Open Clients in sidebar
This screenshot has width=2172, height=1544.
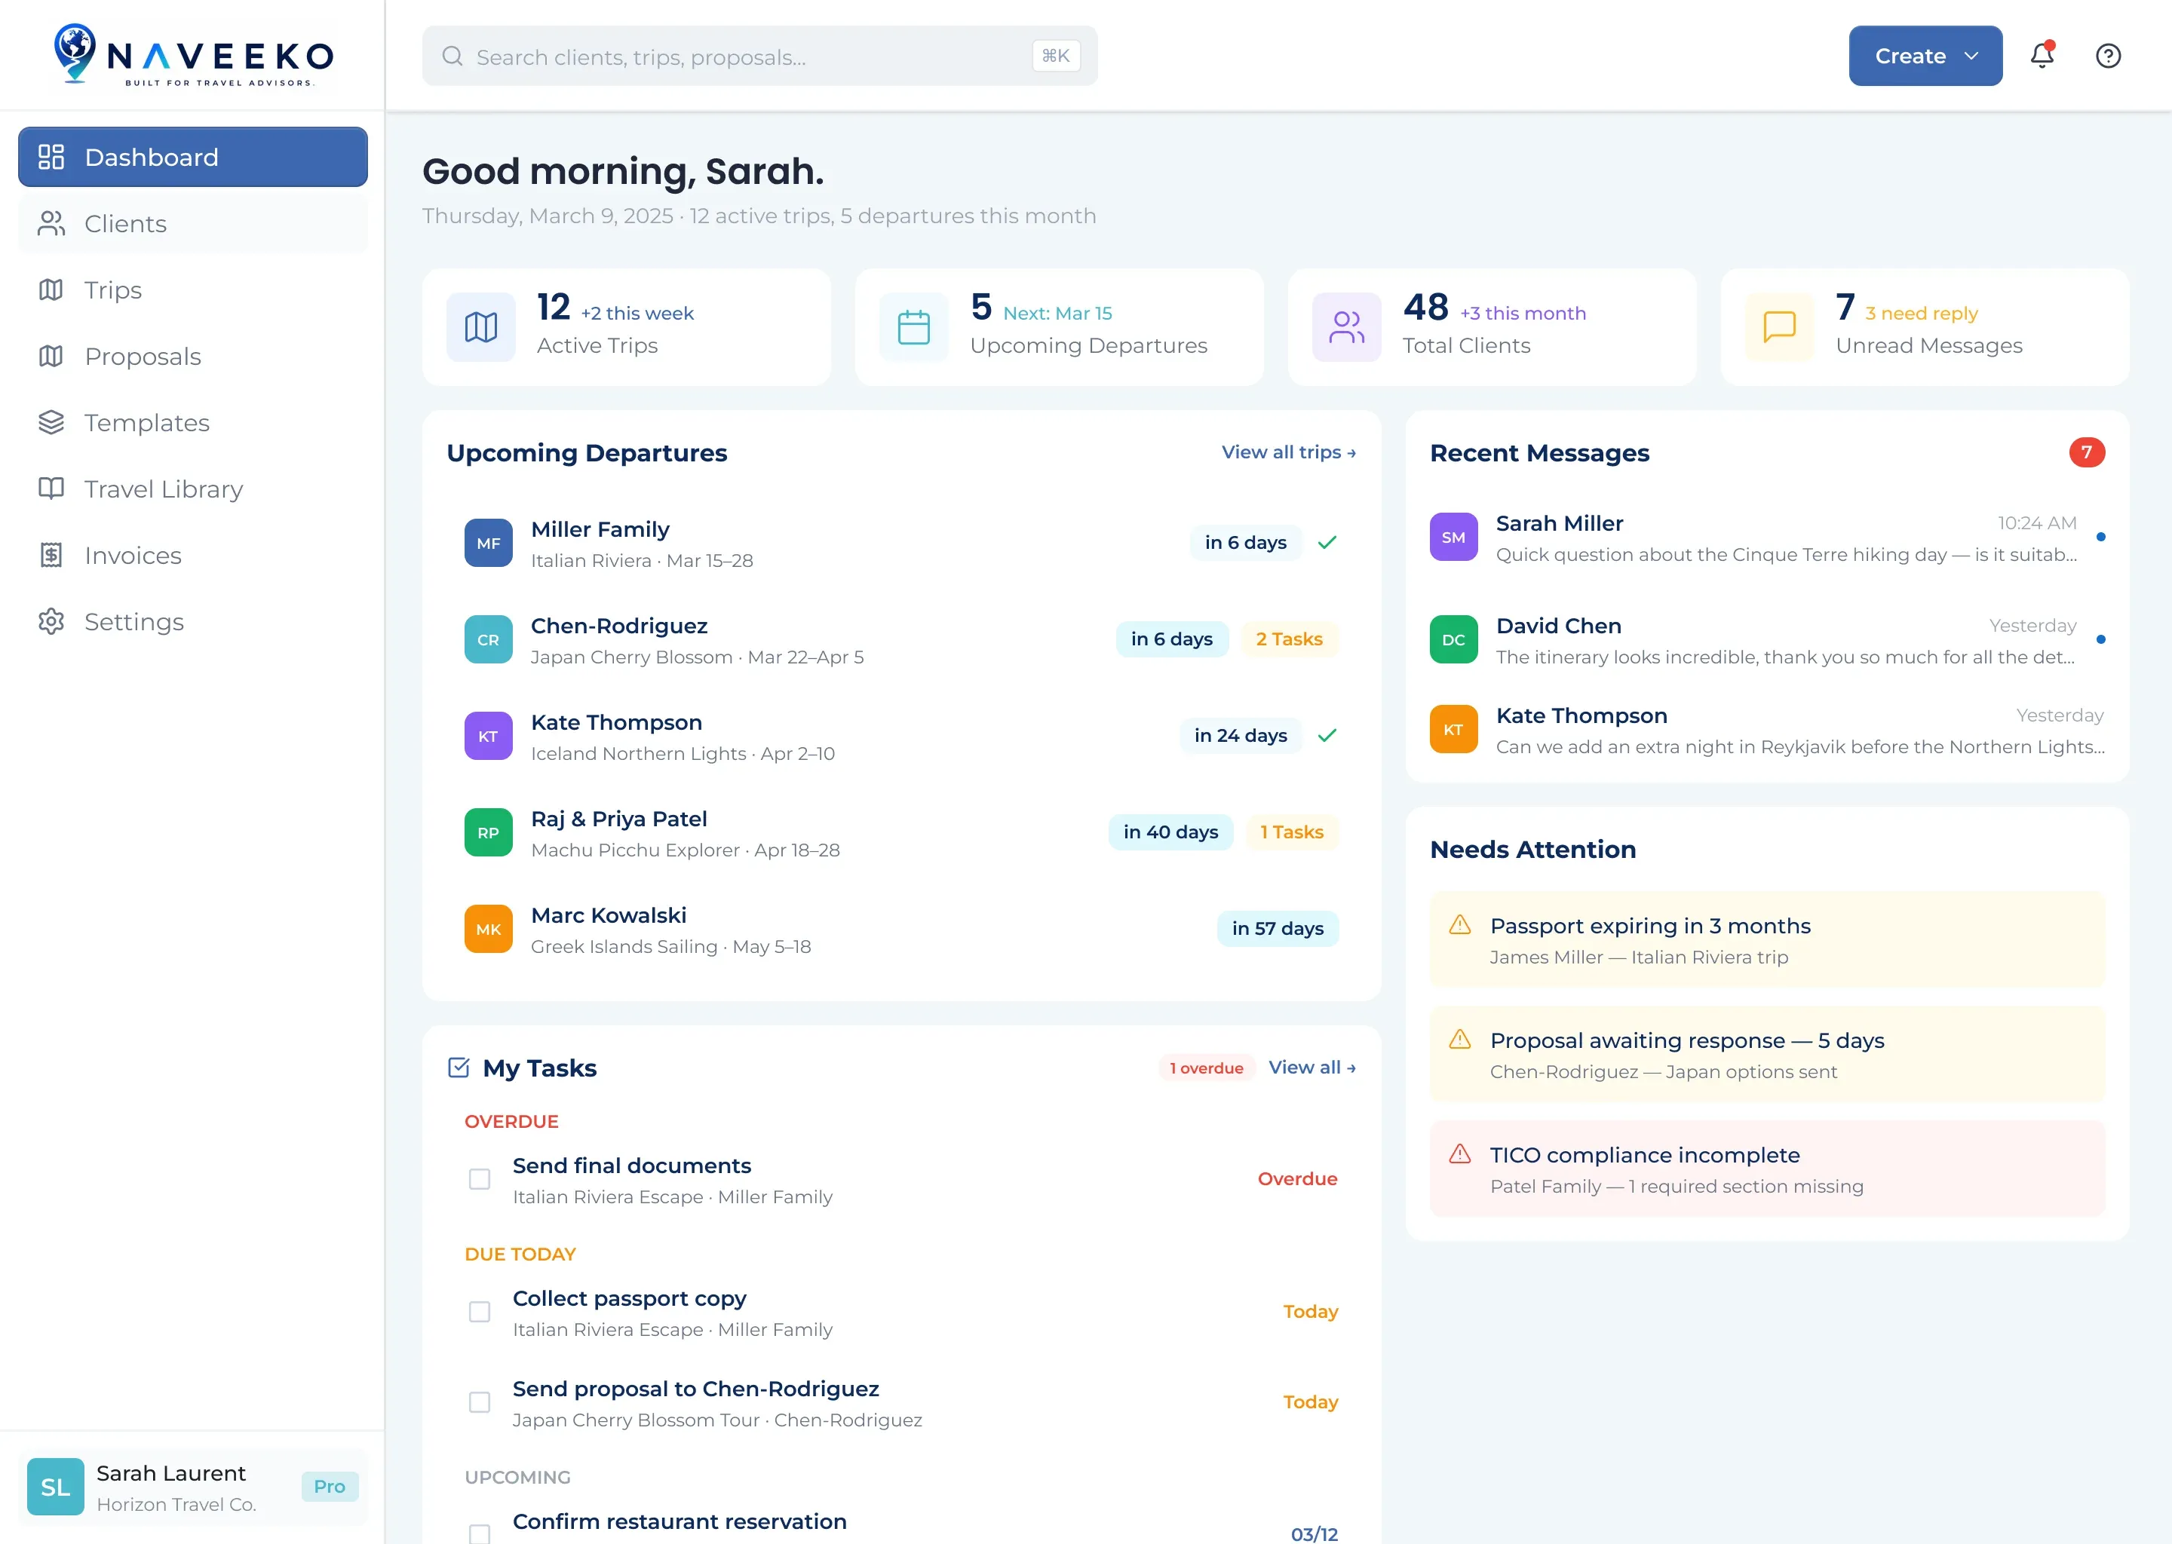(193, 223)
